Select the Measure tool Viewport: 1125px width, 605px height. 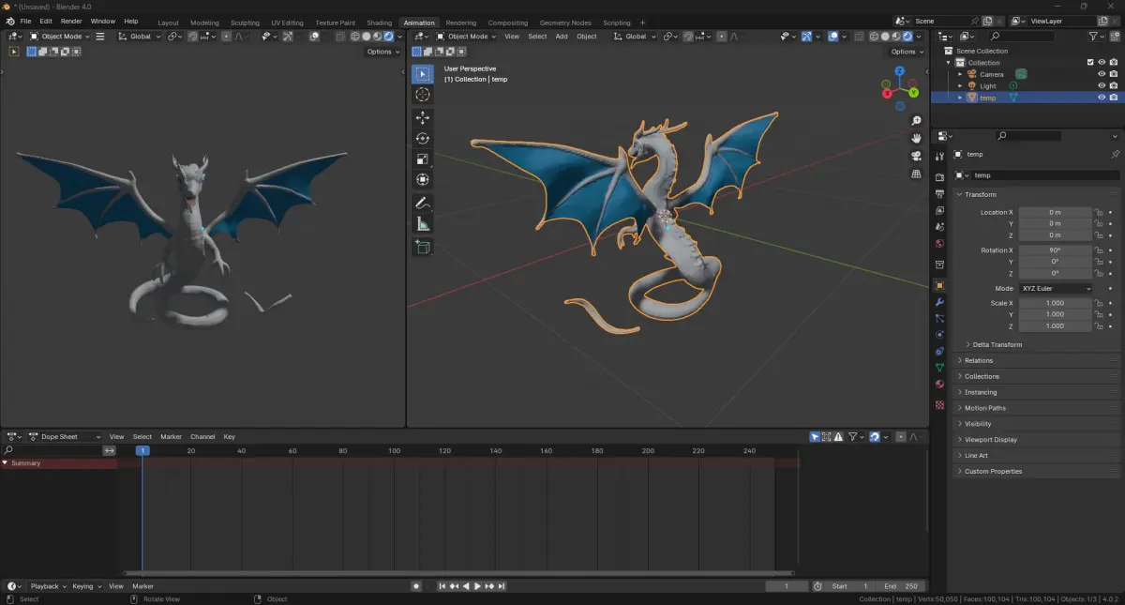[422, 224]
